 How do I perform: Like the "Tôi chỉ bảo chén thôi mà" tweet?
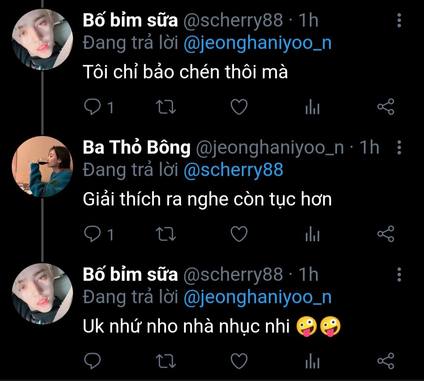(239, 107)
